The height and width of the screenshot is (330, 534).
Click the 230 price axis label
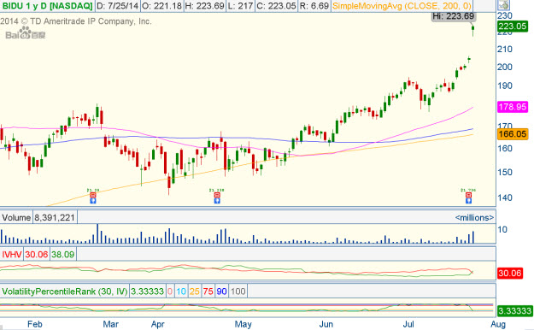coord(505,15)
